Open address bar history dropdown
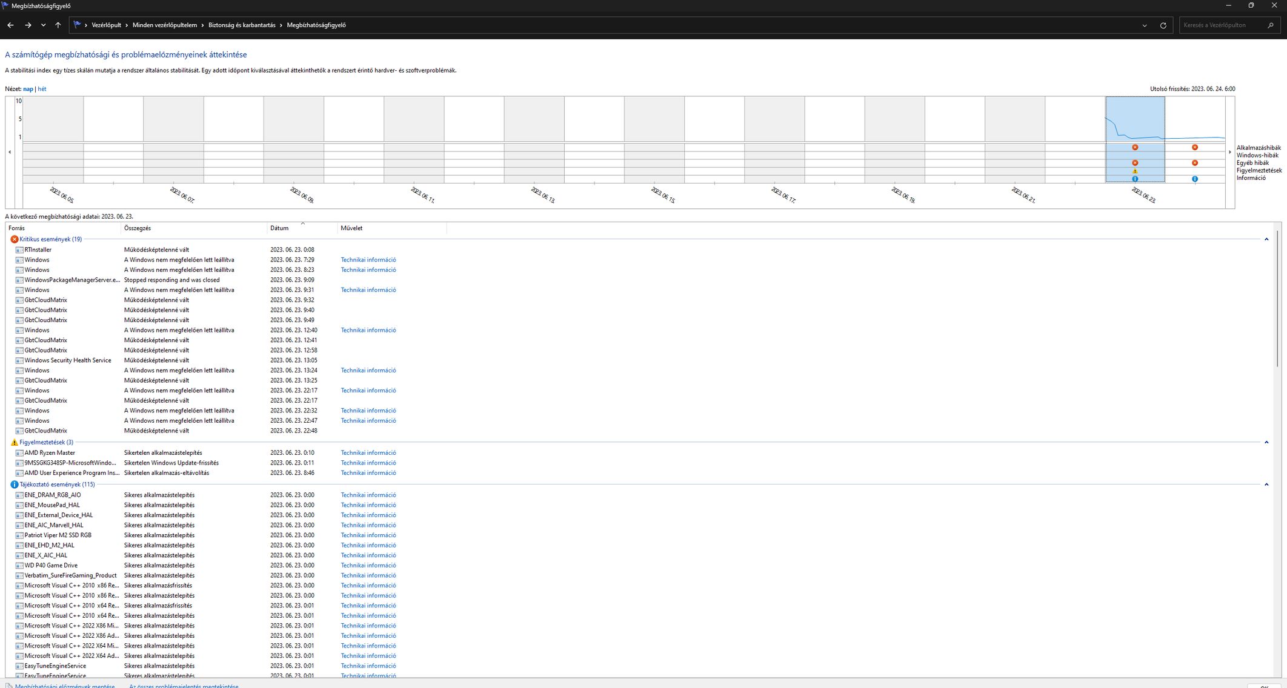This screenshot has width=1287, height=688. (x=1144, y=25)
